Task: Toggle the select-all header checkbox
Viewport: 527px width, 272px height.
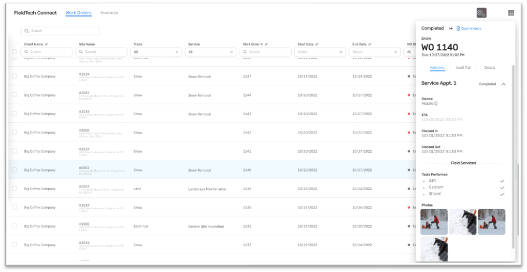Action: pos(14,52)
